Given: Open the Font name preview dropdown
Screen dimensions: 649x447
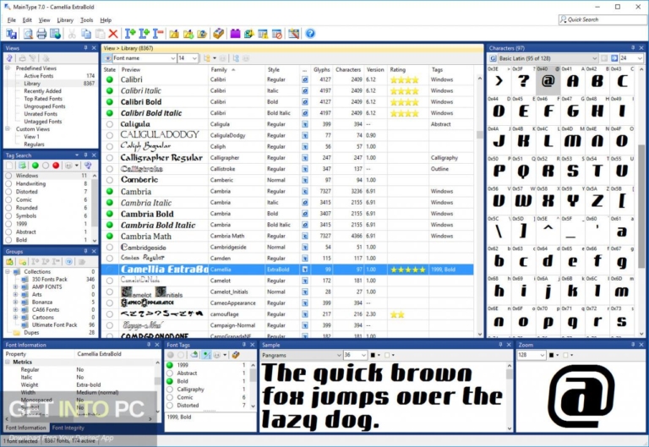Looking at the screenshot, I should (173, 58).
